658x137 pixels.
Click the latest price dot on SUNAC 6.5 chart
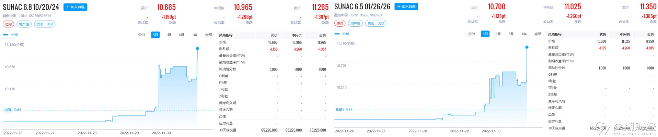(527, 47)
